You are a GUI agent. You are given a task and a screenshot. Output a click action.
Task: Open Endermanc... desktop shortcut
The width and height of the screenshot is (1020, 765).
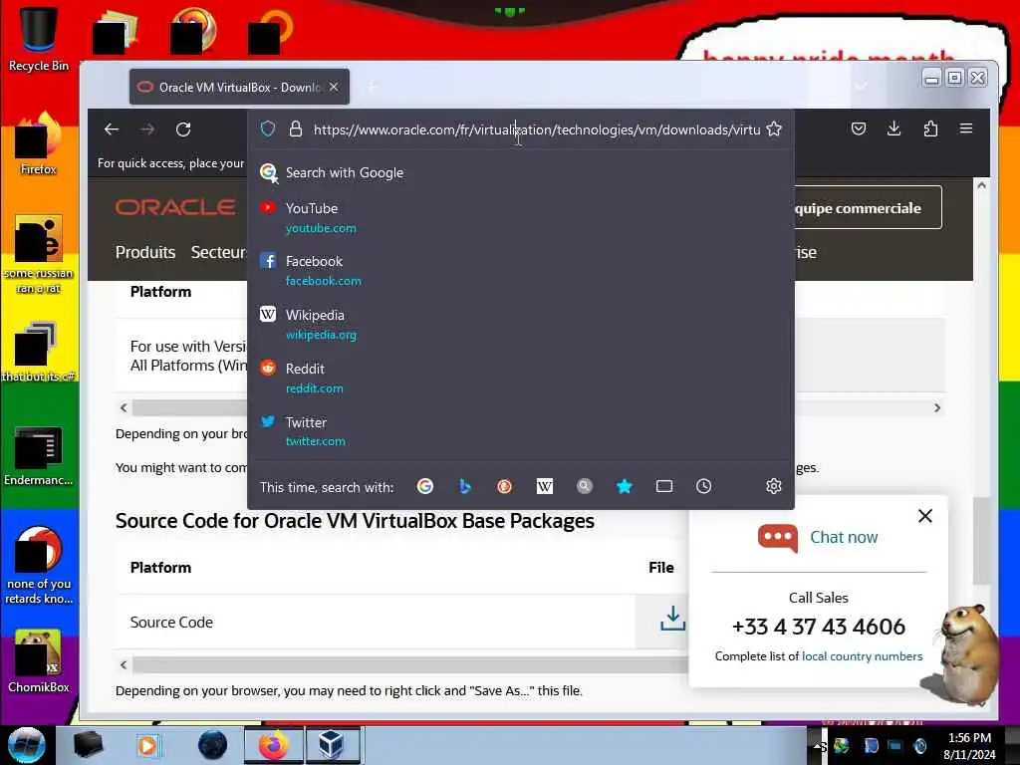[39, 455]
